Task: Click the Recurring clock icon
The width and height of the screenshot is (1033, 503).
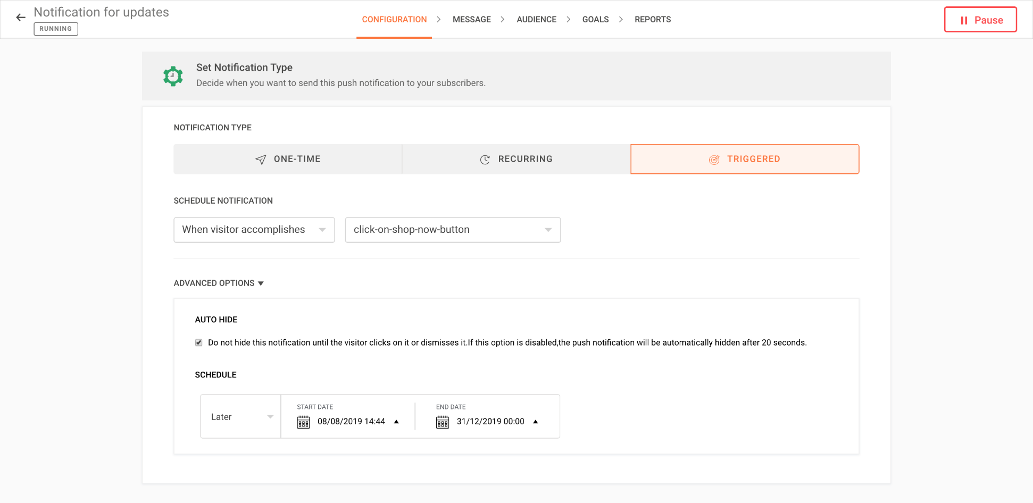Action: click(485, 160)
